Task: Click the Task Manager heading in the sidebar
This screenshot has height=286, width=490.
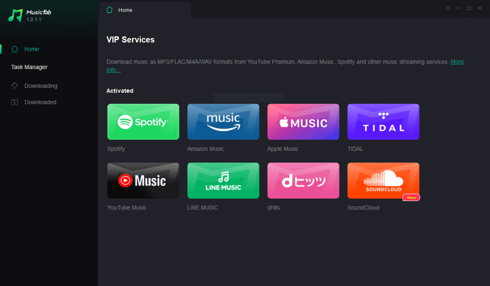Action: tap(29, 67)
